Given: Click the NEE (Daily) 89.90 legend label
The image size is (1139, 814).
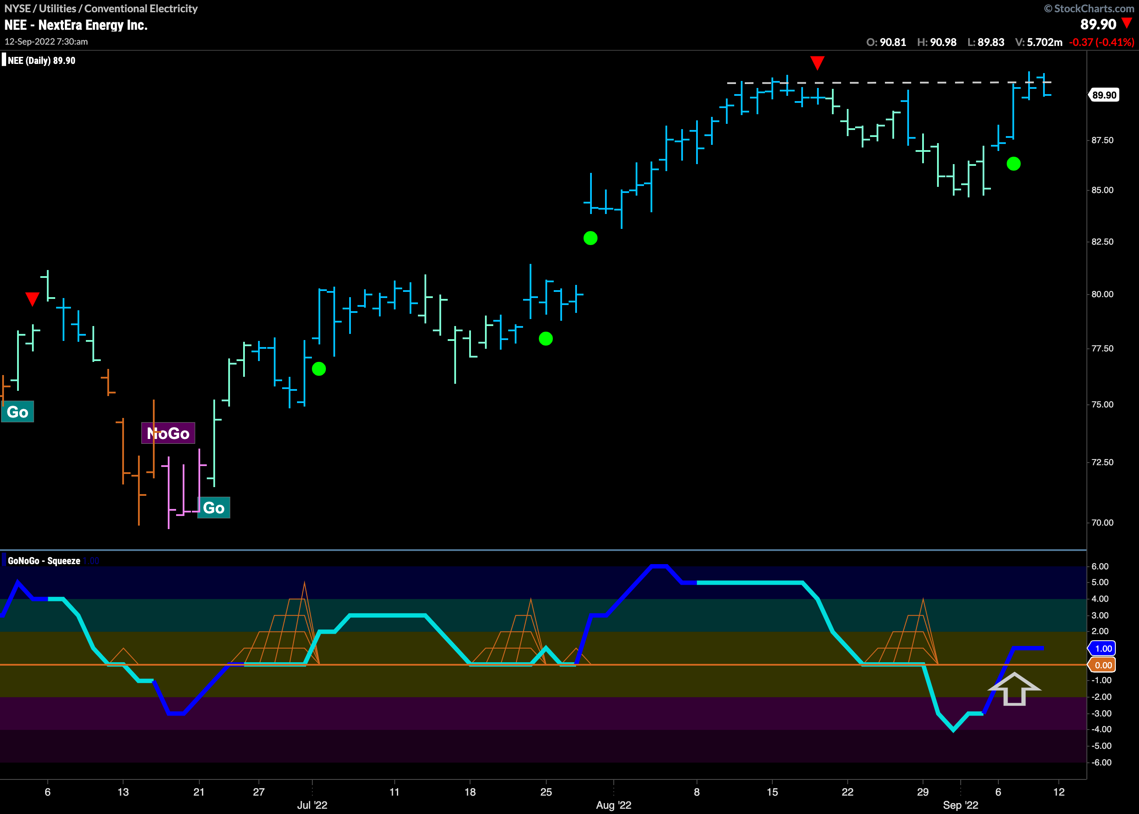Looking at the screenshot, I should pyautogui.click(x=41, y=60).
